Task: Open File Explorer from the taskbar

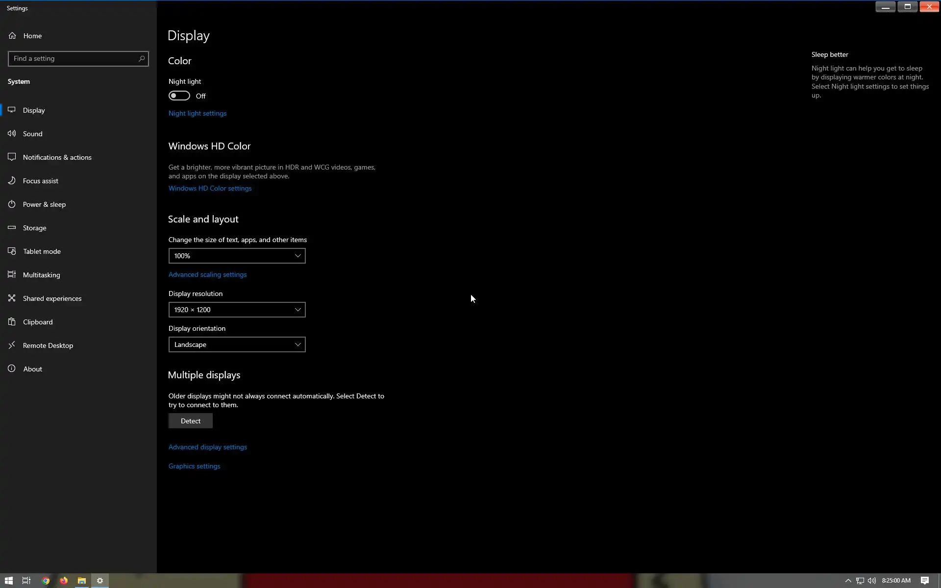Action: (82, 581)
